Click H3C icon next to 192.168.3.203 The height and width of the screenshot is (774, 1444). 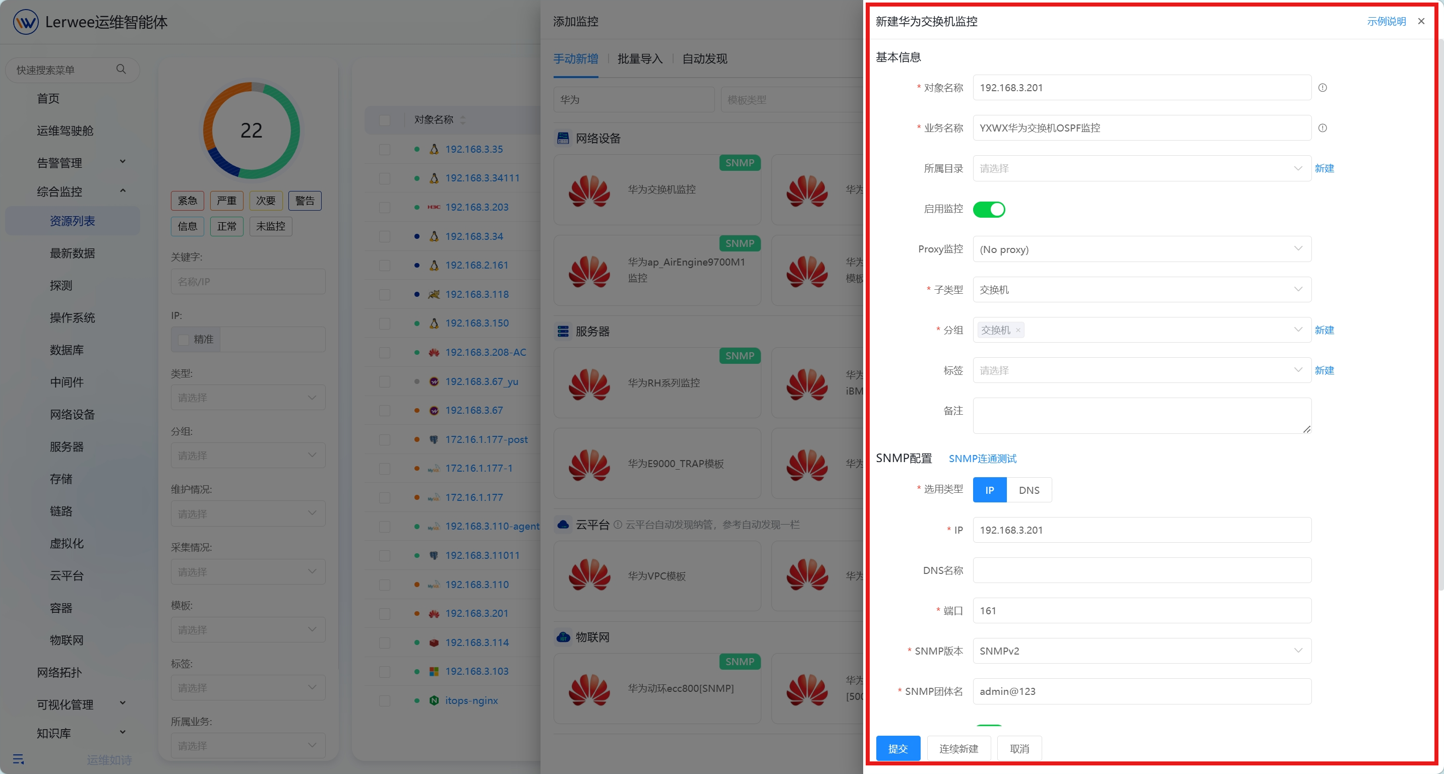(x=434, y=207)
